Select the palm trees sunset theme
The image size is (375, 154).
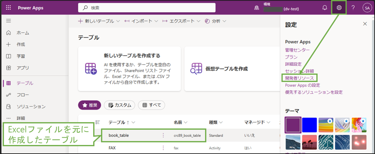[x=310, y=142]
